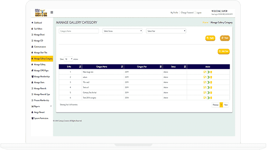Toggle status switch for fourth category row
Image resolution: width=267 pixels, height=160 pixels.
[x=208, y=87]
